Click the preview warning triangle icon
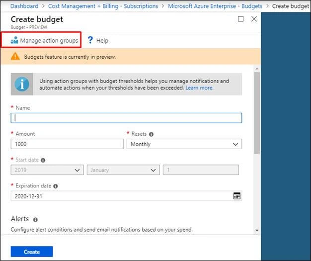311x261 pixels. [15, 56]
